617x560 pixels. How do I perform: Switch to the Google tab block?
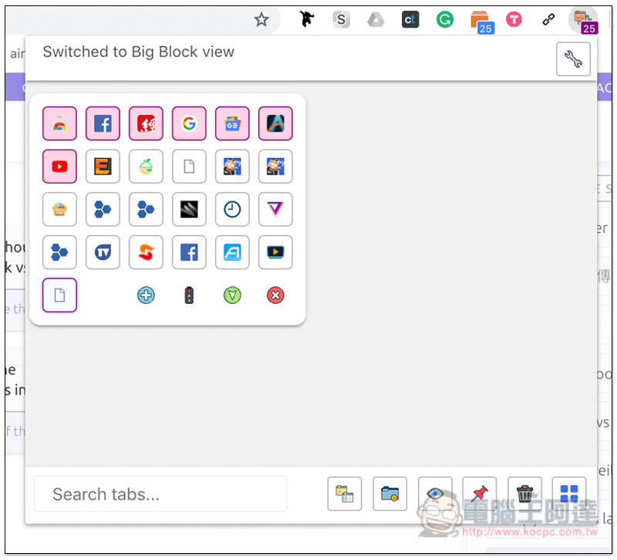(189, 123)
